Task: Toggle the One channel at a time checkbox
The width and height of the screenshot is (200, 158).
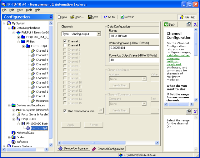Action: tap(65, 111)
